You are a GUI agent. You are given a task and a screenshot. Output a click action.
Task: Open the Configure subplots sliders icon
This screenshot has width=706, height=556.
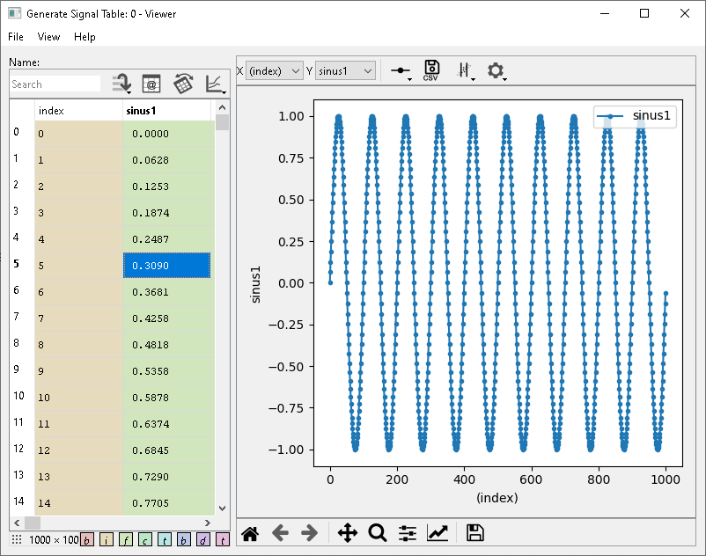click(407, 532)
